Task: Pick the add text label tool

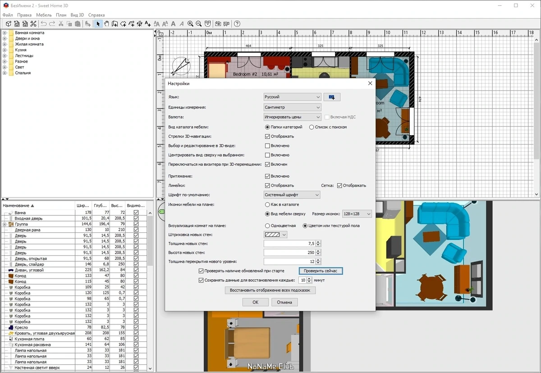Action: tap(148, 24)
